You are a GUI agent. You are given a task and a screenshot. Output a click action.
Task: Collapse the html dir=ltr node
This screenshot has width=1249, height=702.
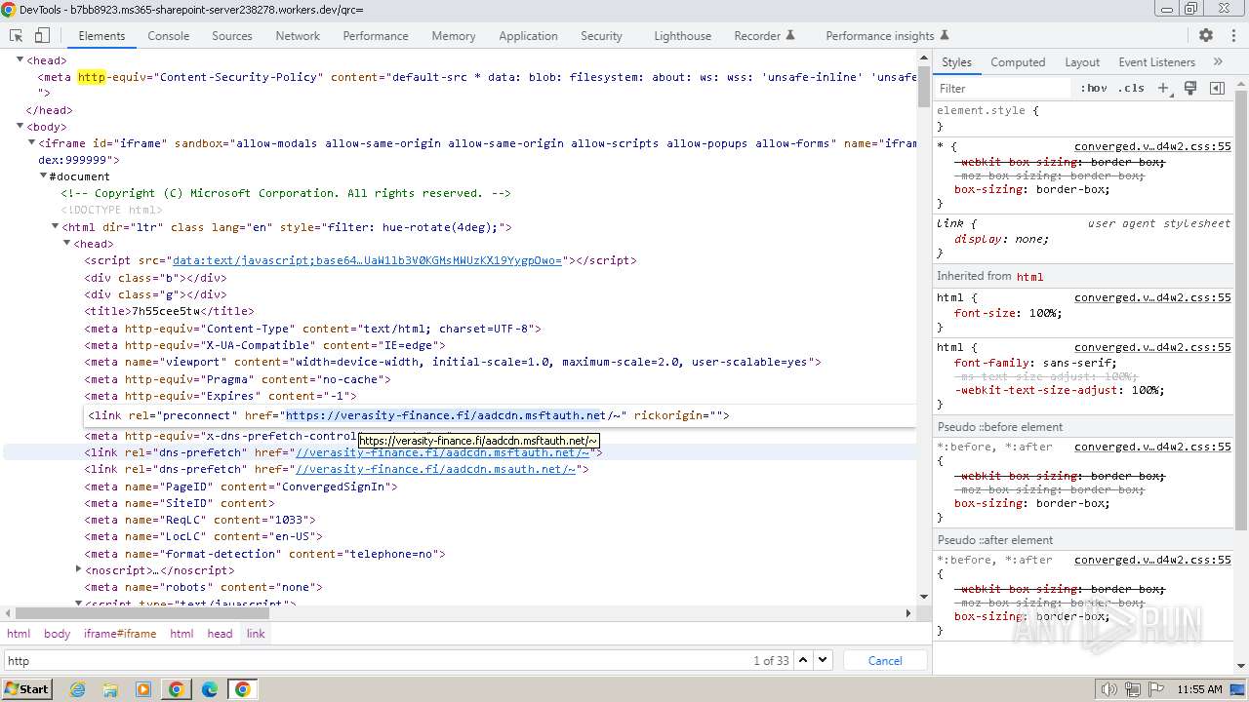coord(56,226)
